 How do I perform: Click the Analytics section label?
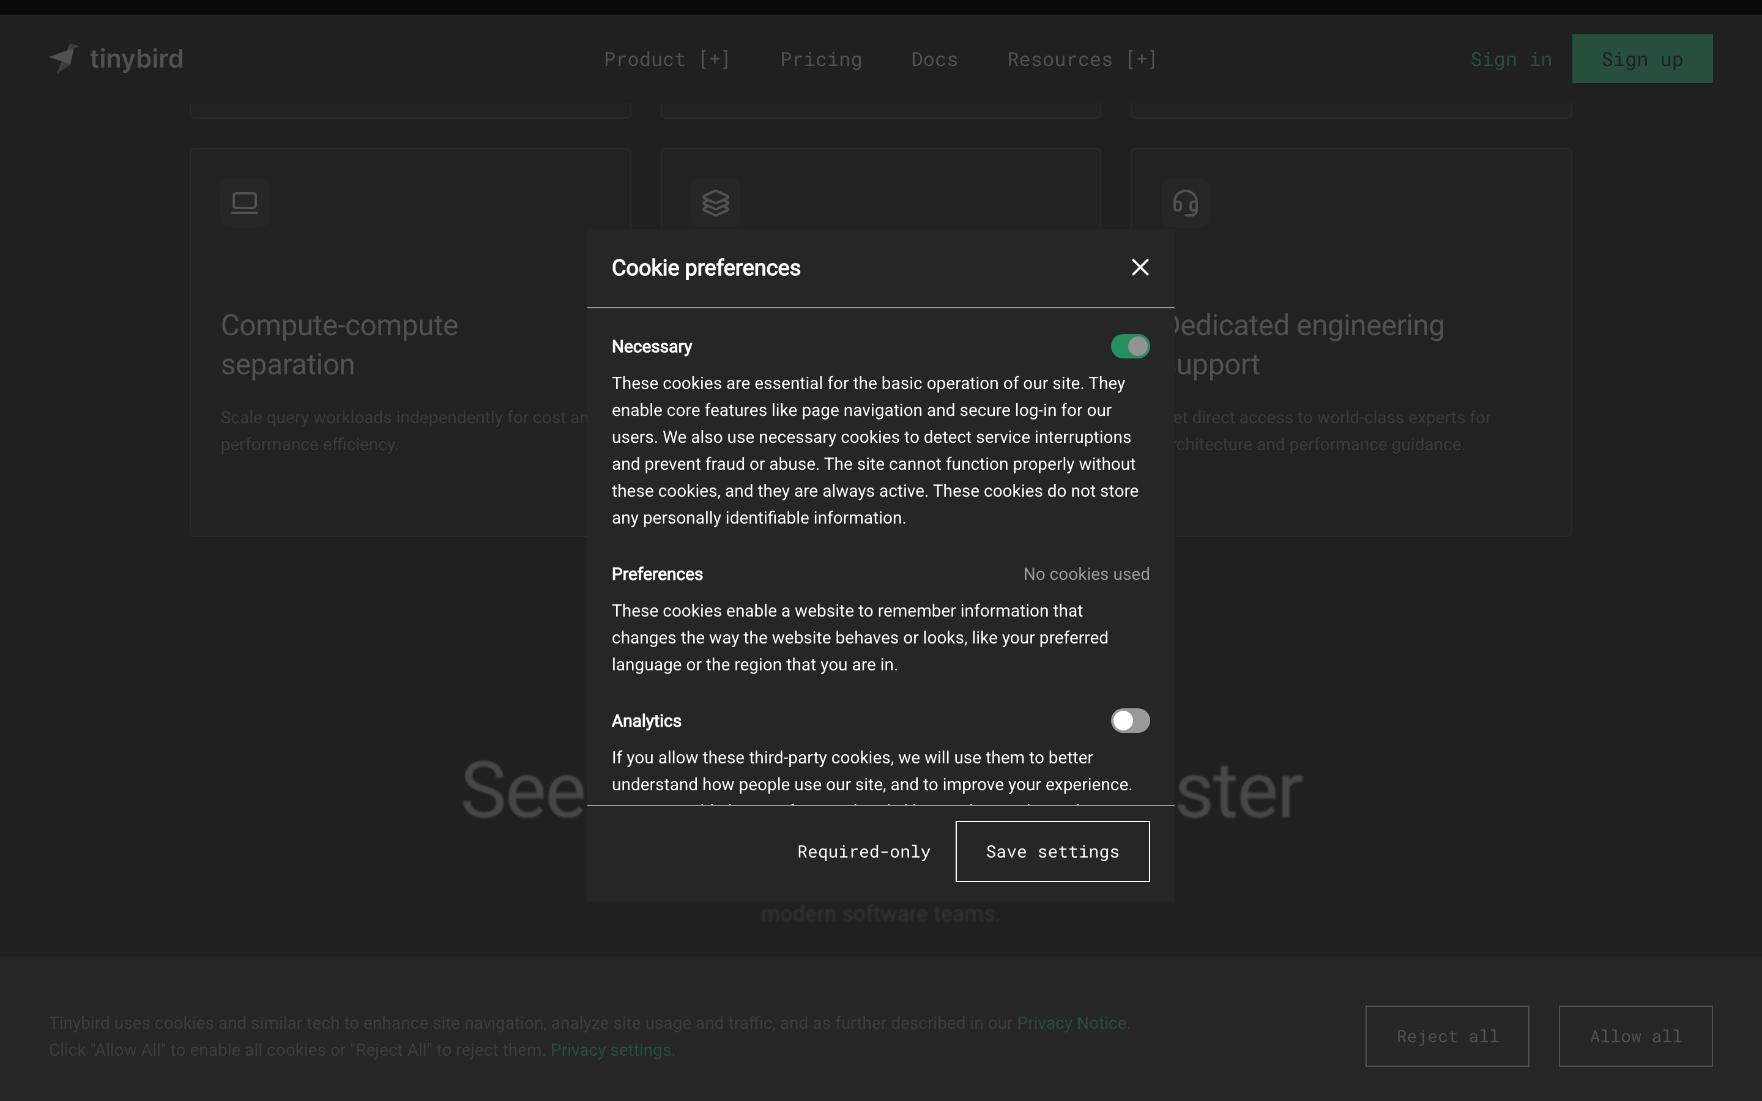pos(646,721)
